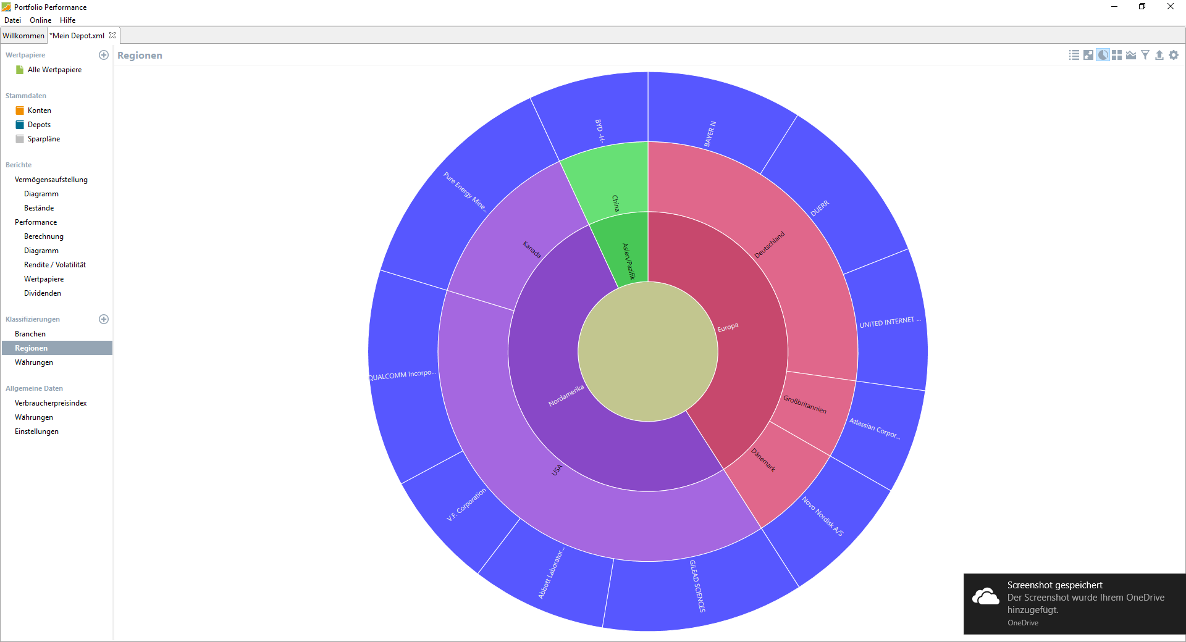Open Berechnung under Performance
1186x642 pixels.
click(x=44, y=236)
